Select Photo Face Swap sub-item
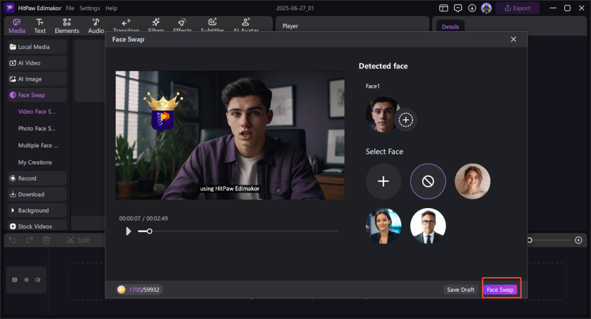The height and width of the screenshot is (319, 591). pyautogui.click(x=37, y=128)
